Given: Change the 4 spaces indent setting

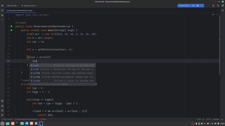Looking at the screenshot, I should [x=216, y=119].
